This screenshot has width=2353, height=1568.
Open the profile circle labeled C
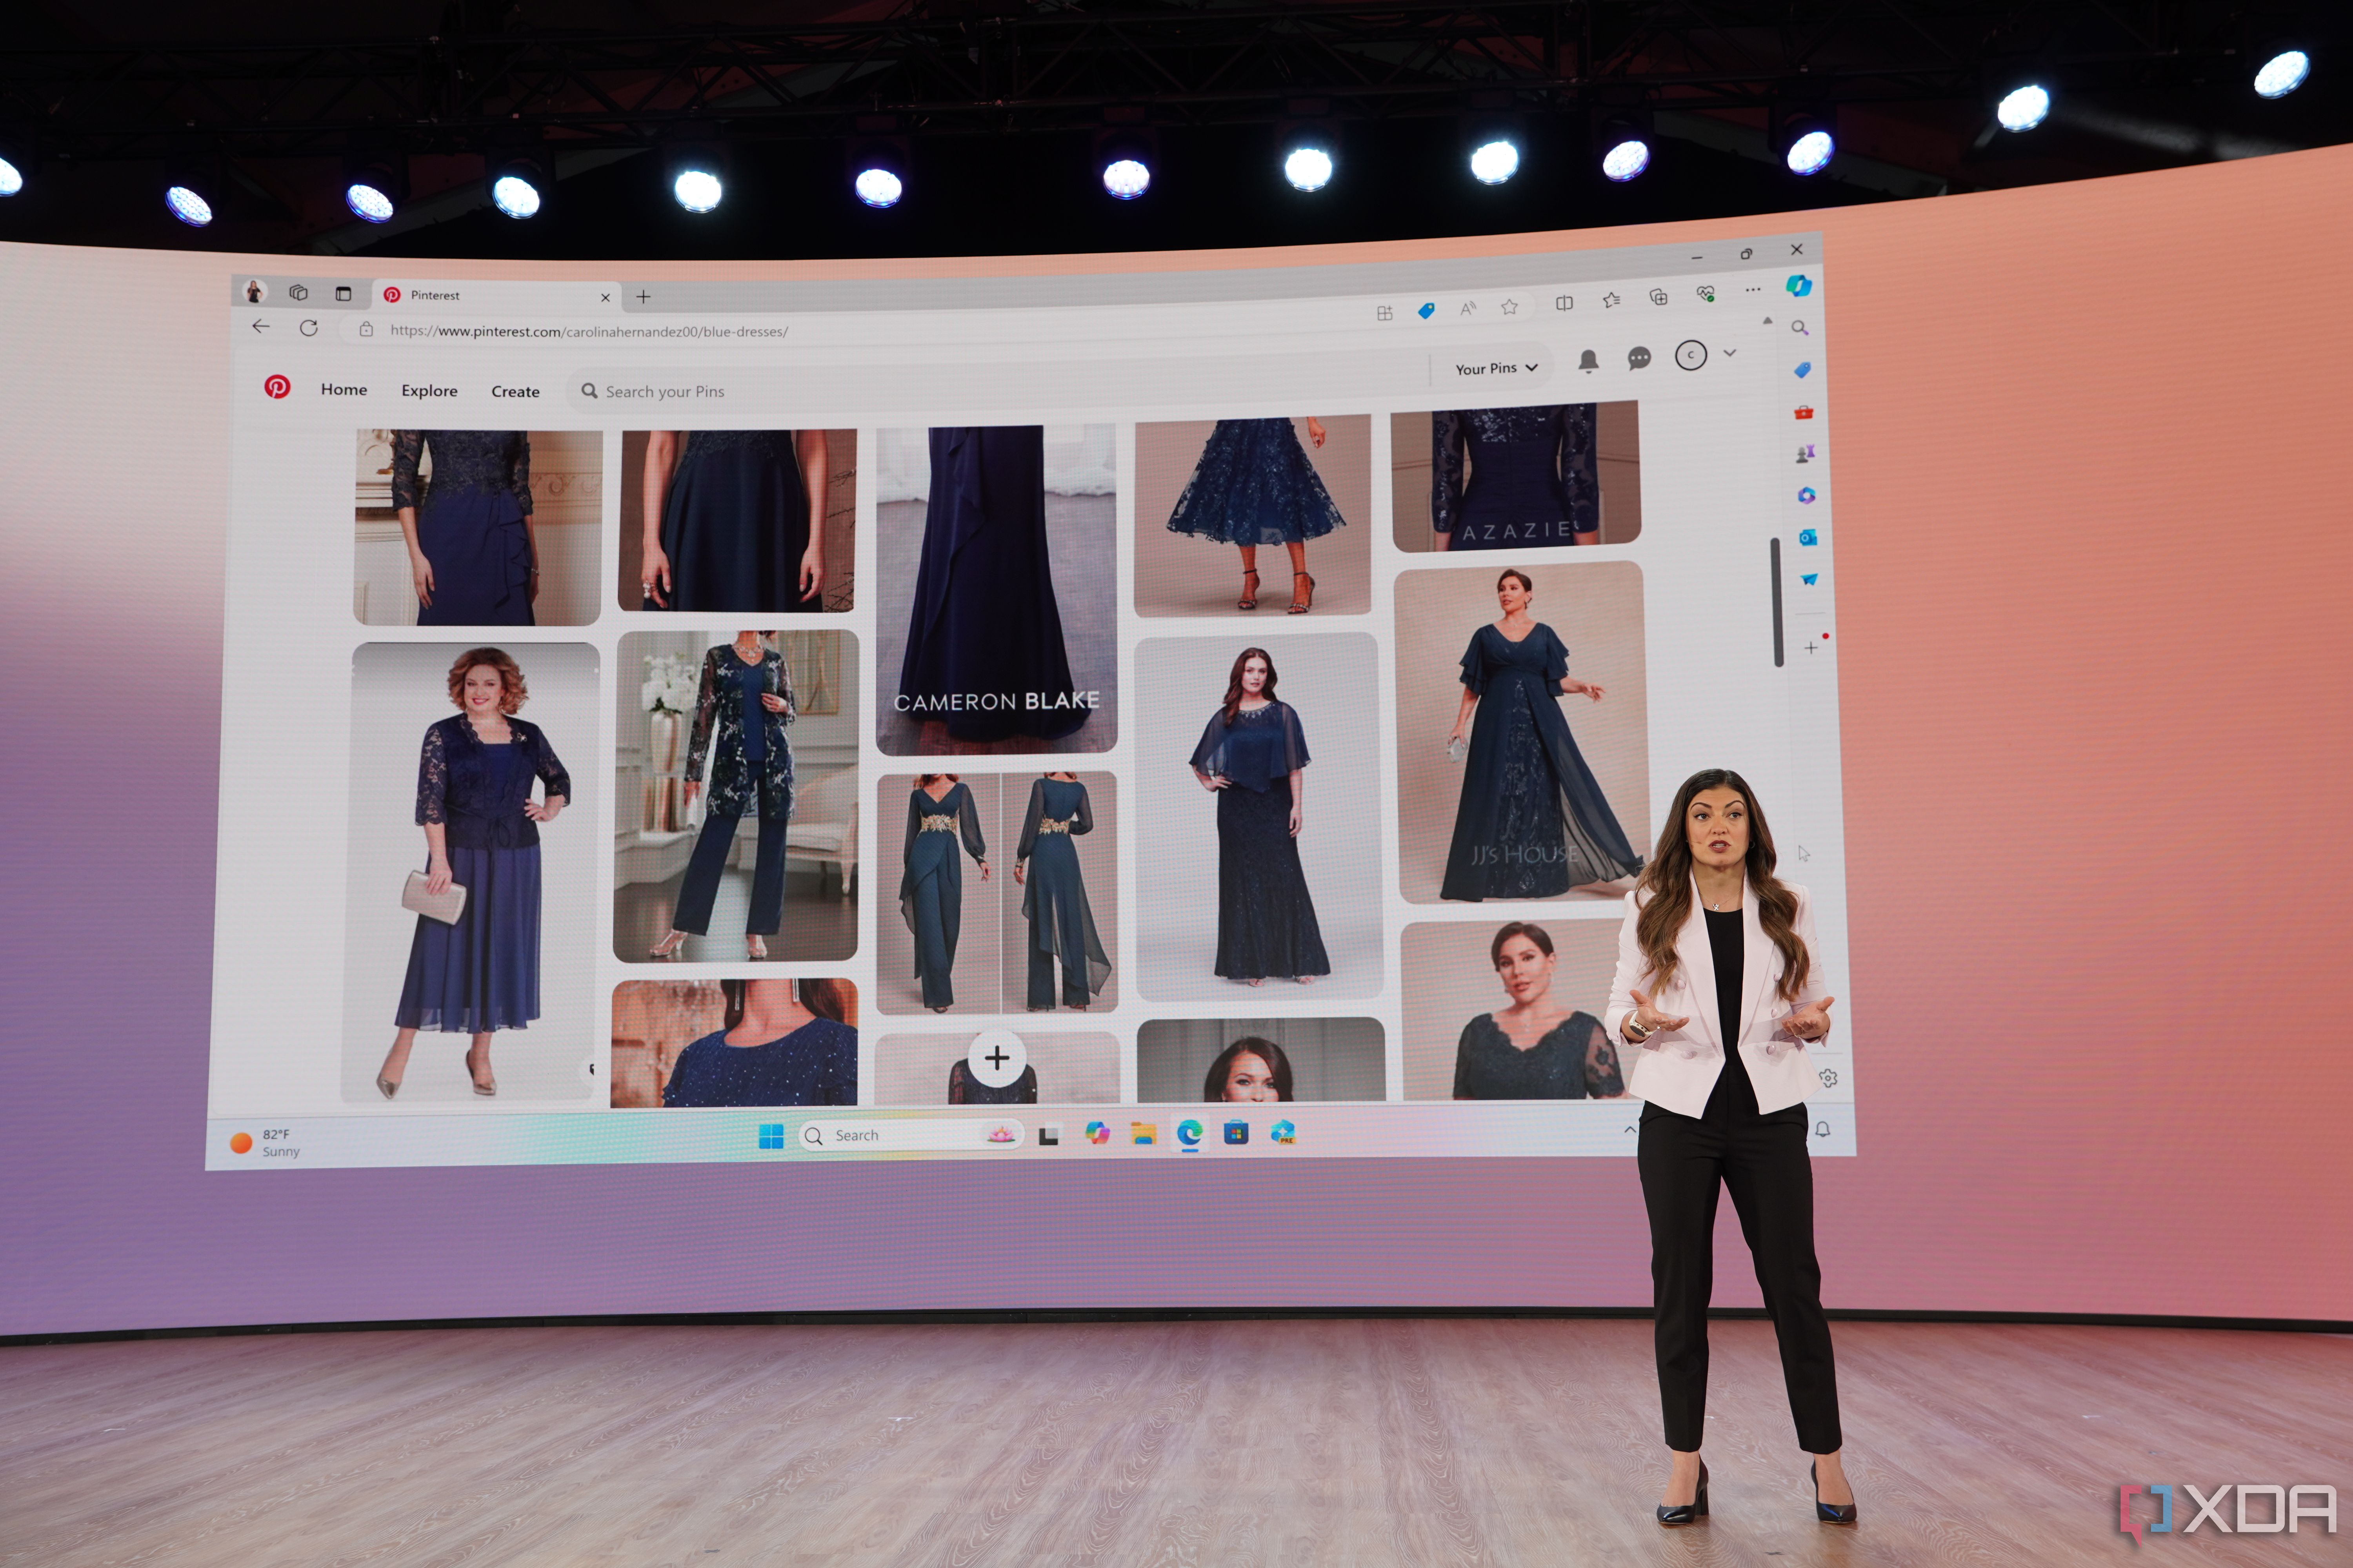(x=1691, y=355)
